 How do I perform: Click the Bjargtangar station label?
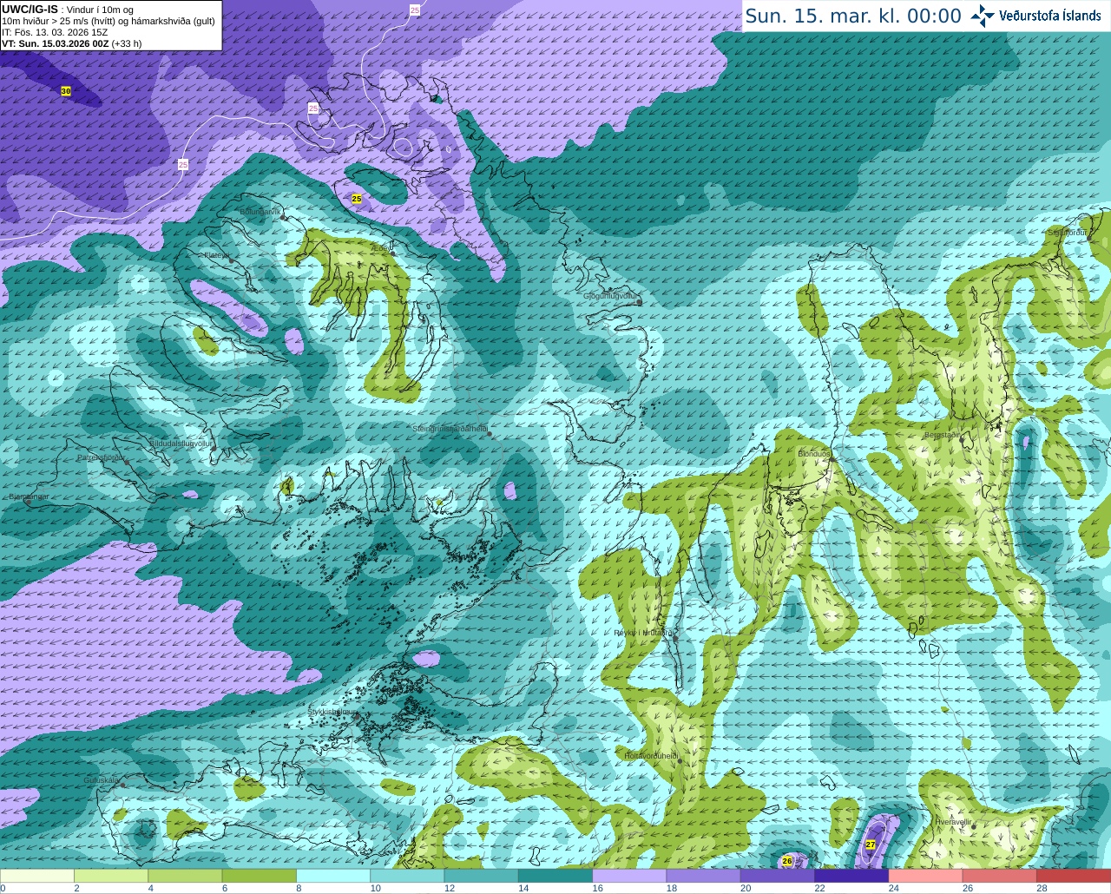[x=29, y=497]
